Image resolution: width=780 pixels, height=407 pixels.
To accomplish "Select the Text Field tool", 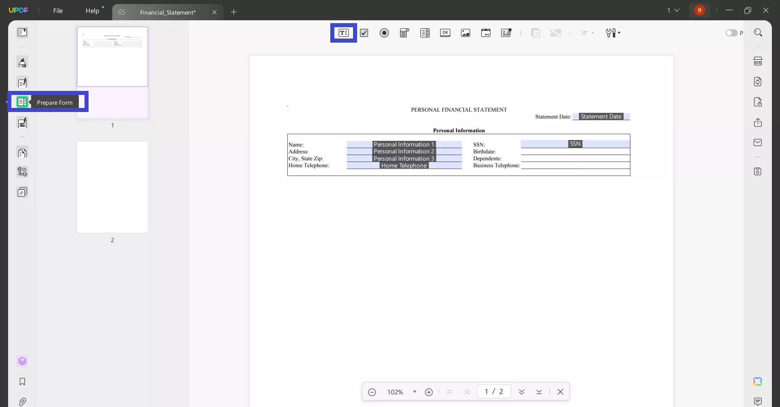I will [343, 33].
